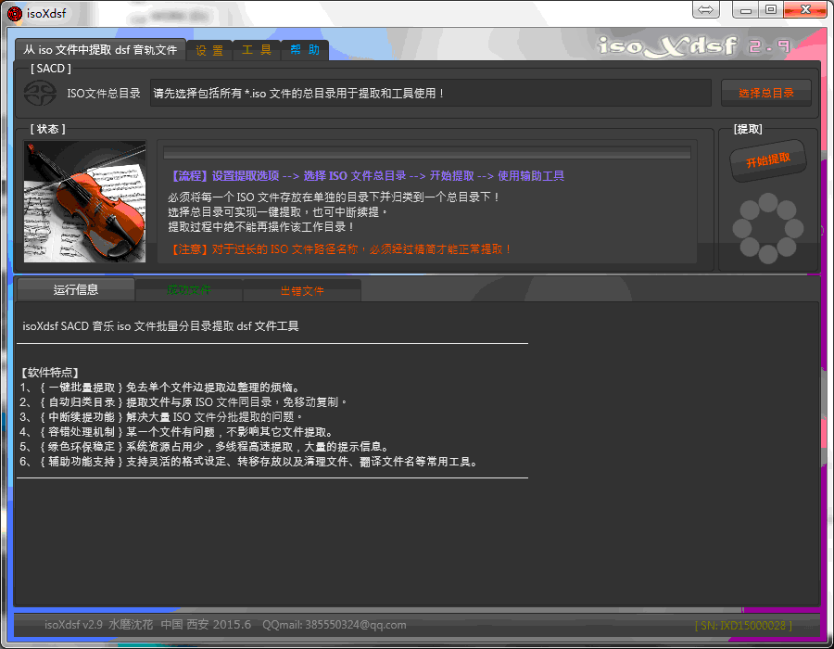Switch to the 工具 tools tab
834x649 pixels.
257,51
